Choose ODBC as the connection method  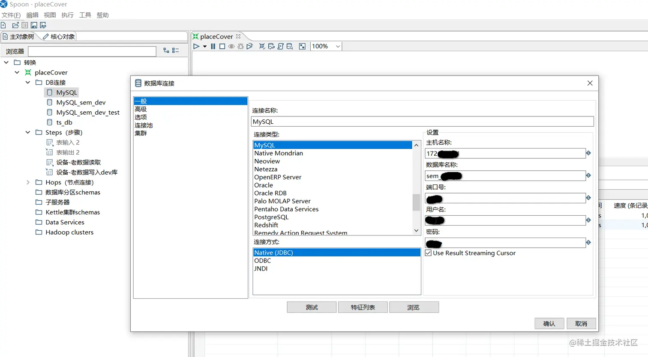coord(263,261)
